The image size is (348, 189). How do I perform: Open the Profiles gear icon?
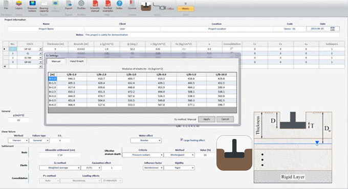(x=81, y=5)
